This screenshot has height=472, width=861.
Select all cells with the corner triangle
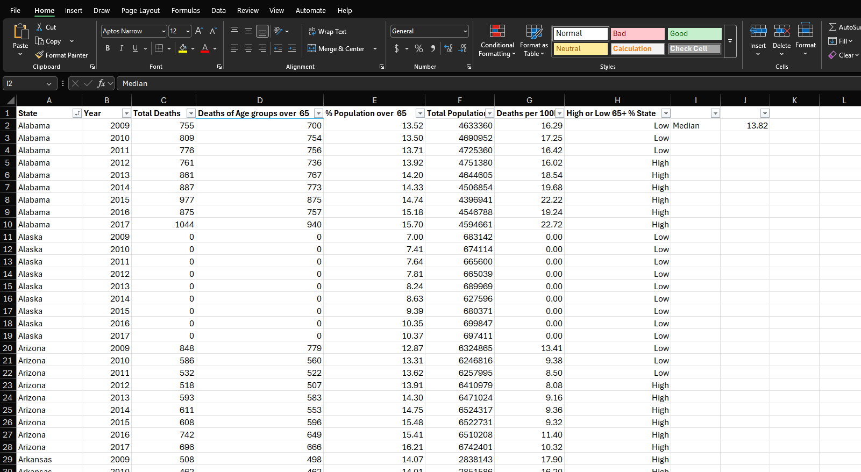tap(10, 101)
